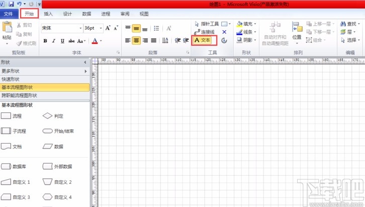
Task: Click the Copy icon
Action: (19, 34)
